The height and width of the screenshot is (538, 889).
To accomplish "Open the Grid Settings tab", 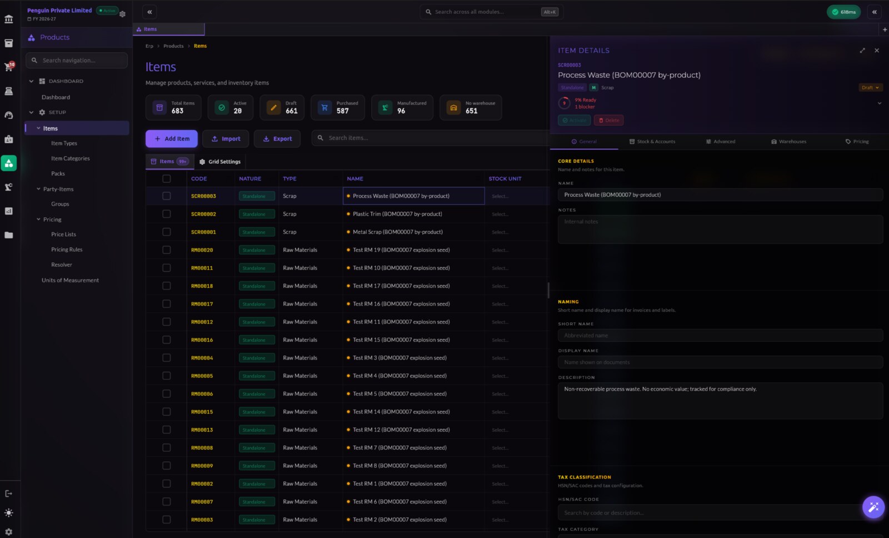I will click(220, 162).
